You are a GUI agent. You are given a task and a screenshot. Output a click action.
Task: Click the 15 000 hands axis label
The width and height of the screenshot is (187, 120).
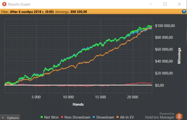(x=100, y=97)
